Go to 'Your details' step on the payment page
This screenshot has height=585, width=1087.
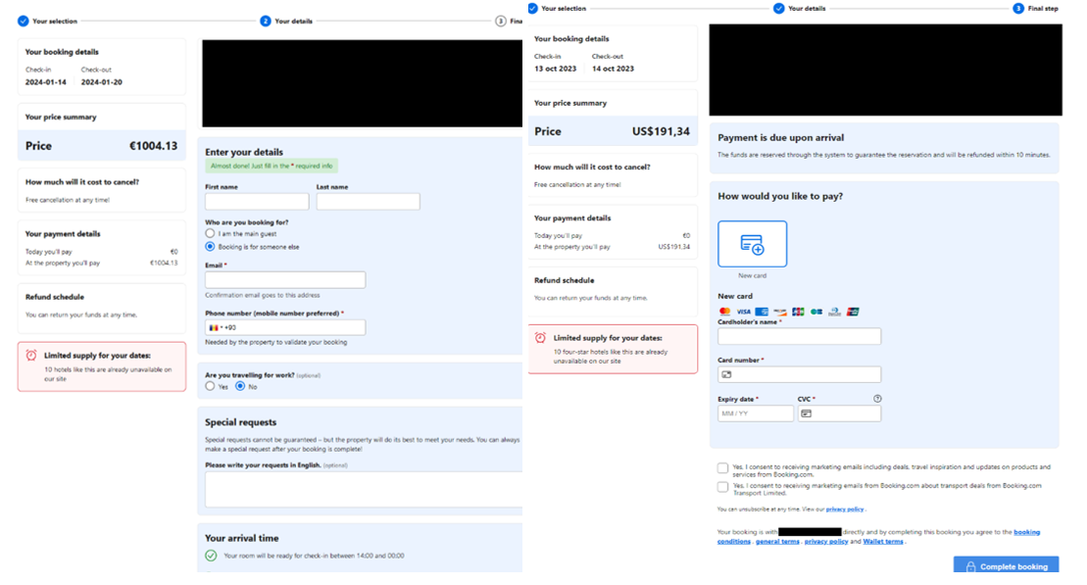(x=807, y=8)
